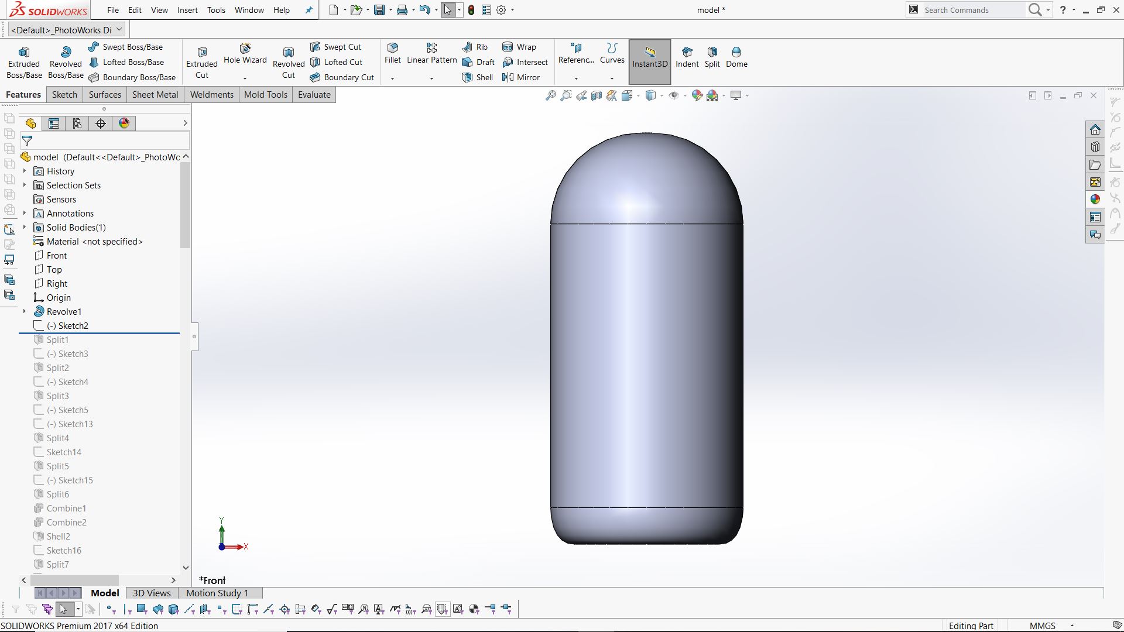Select the Extruded Boss/Base tool

point(24,62)
